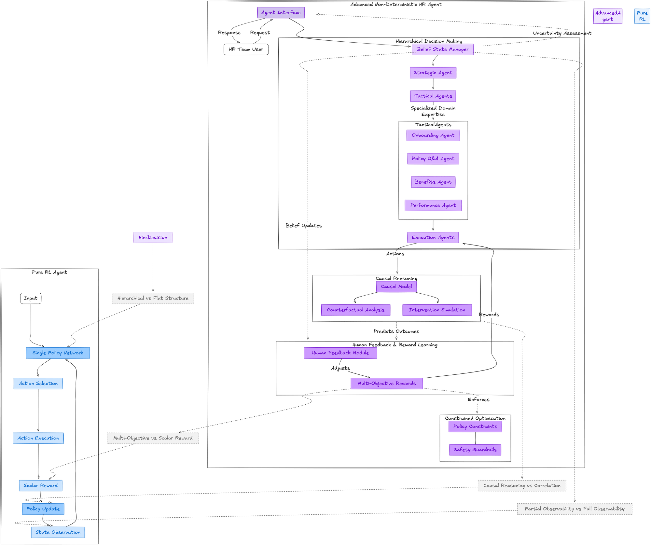
Task: Click the Causal Reasoning group title
Action: 396,278
